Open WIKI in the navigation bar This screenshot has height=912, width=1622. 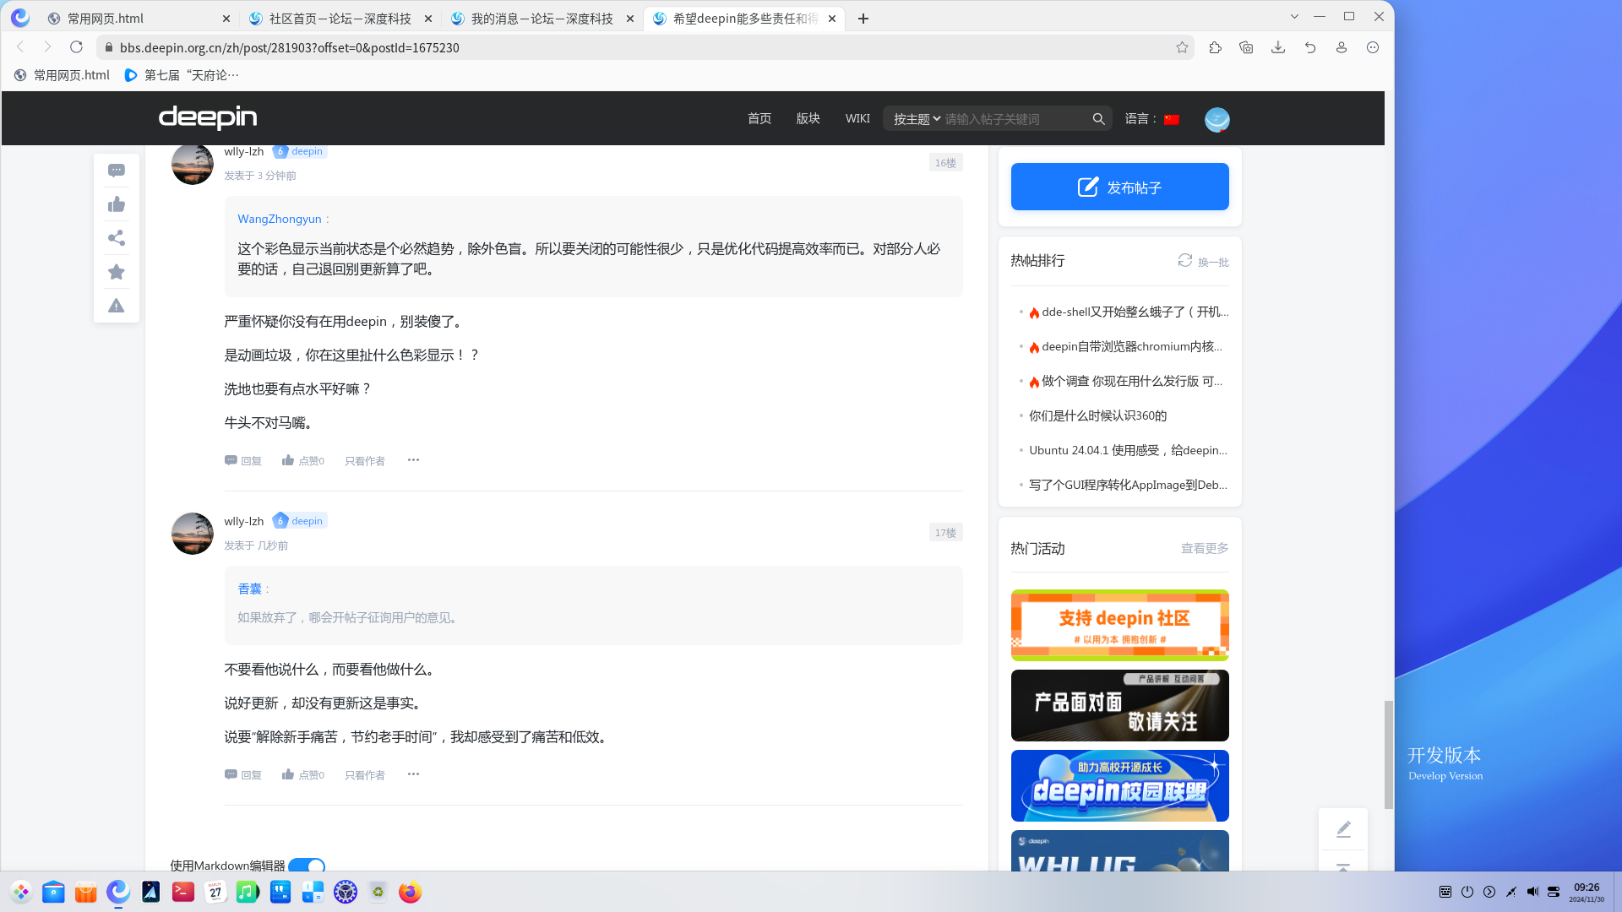point(857,119)
